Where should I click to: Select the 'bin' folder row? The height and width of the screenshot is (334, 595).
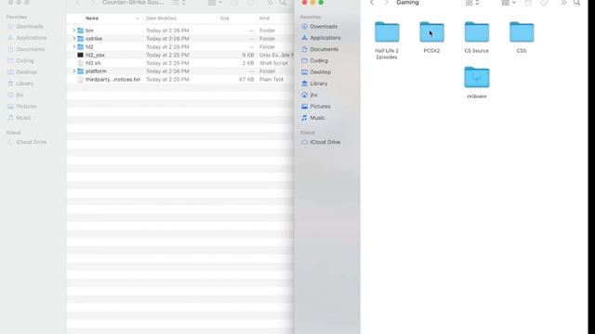(180, 31)
